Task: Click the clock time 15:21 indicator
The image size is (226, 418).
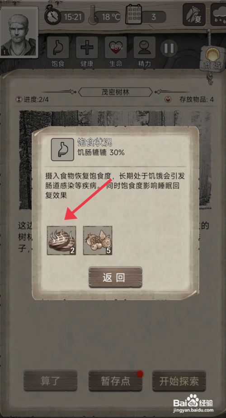Action: (x=64, y=17)
